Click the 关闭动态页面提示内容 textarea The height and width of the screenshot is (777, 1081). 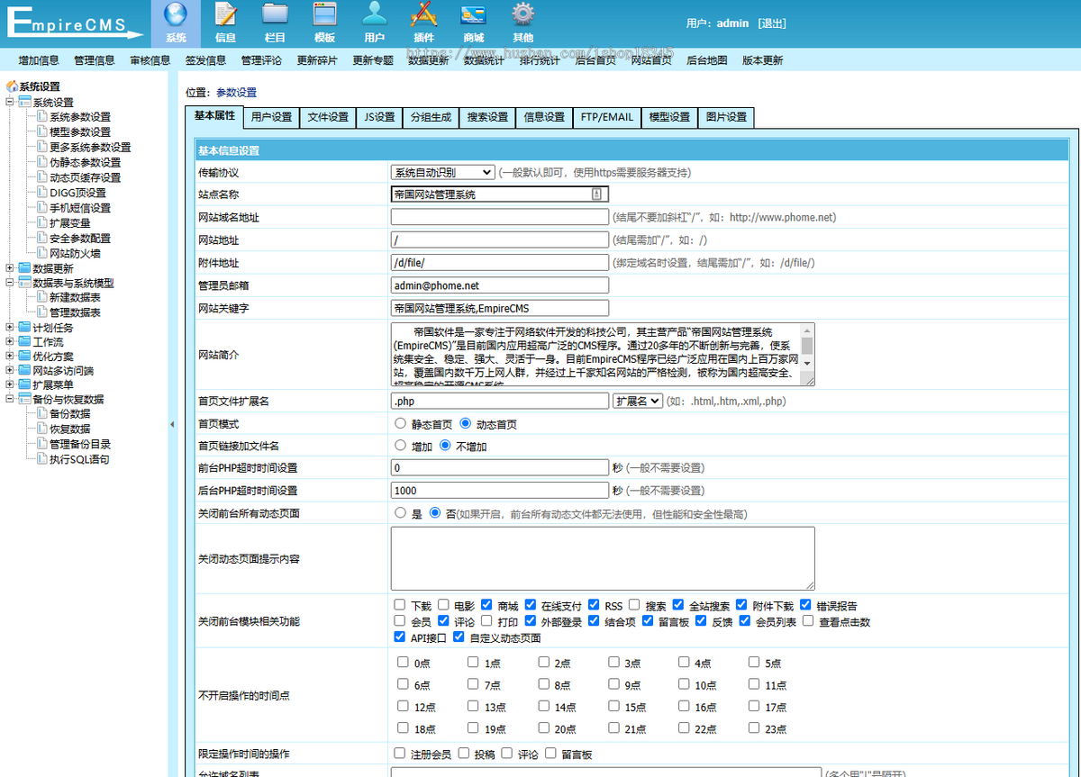[603, 558]
